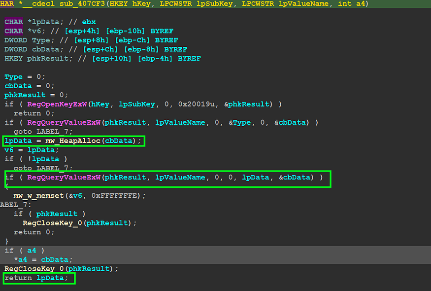Click 'return 0;' directly under the RegOpenKeyExW check
The image size is (431, 291).
[x=34, y=113]
